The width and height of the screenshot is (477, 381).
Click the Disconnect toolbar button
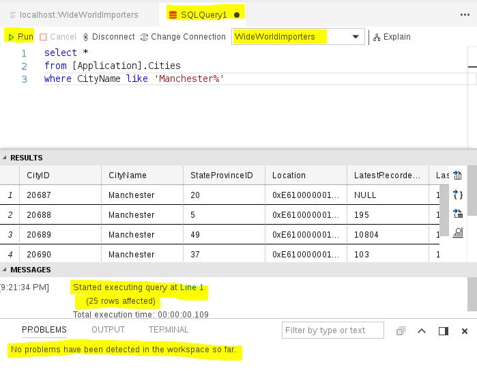pyautogui.click(x=108, y=37)
